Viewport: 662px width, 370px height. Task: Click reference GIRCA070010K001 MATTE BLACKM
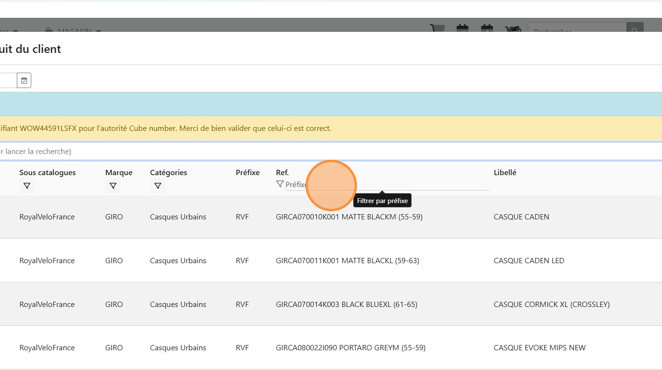(349, 217)
